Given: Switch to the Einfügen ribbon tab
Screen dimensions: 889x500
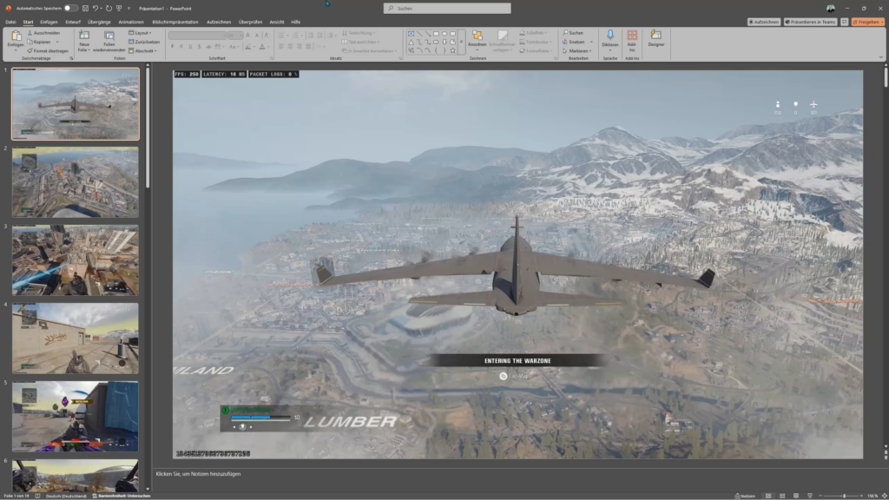Looking at the screenshot, I should (x=49, y=22).
